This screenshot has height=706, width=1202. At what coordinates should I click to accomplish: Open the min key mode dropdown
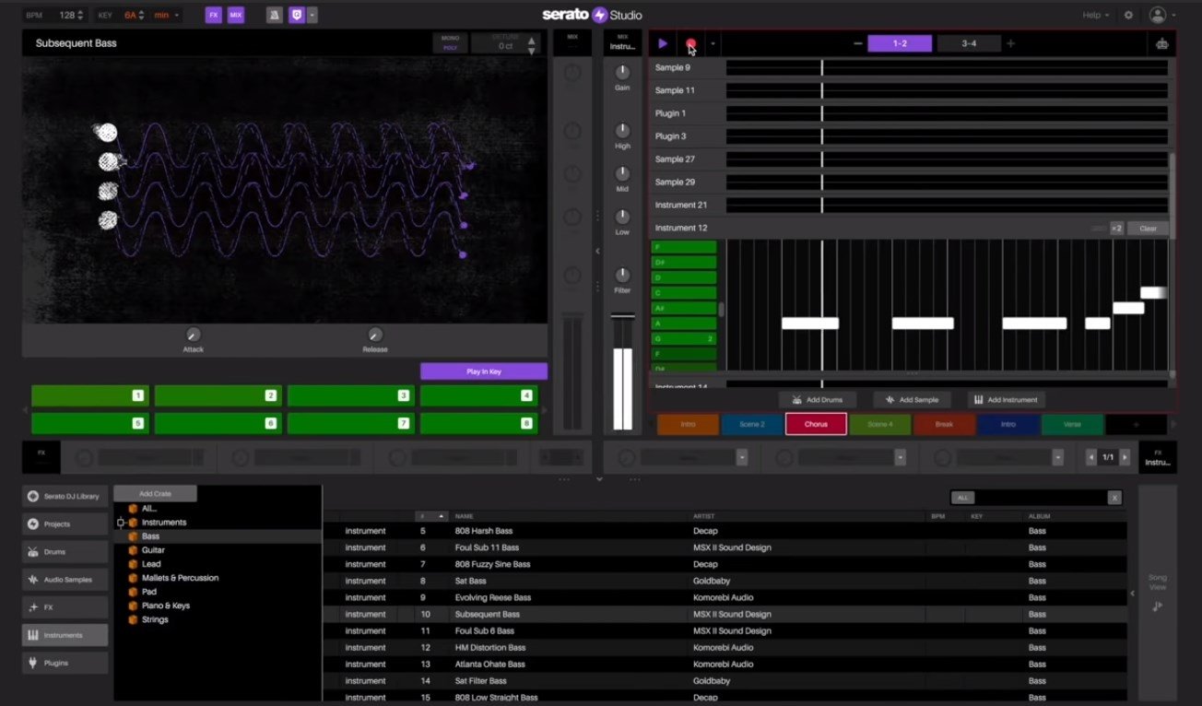coord(167,16)
